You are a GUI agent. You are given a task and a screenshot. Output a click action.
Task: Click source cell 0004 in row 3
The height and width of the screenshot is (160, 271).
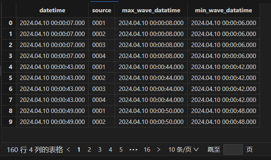pos(102,56)
